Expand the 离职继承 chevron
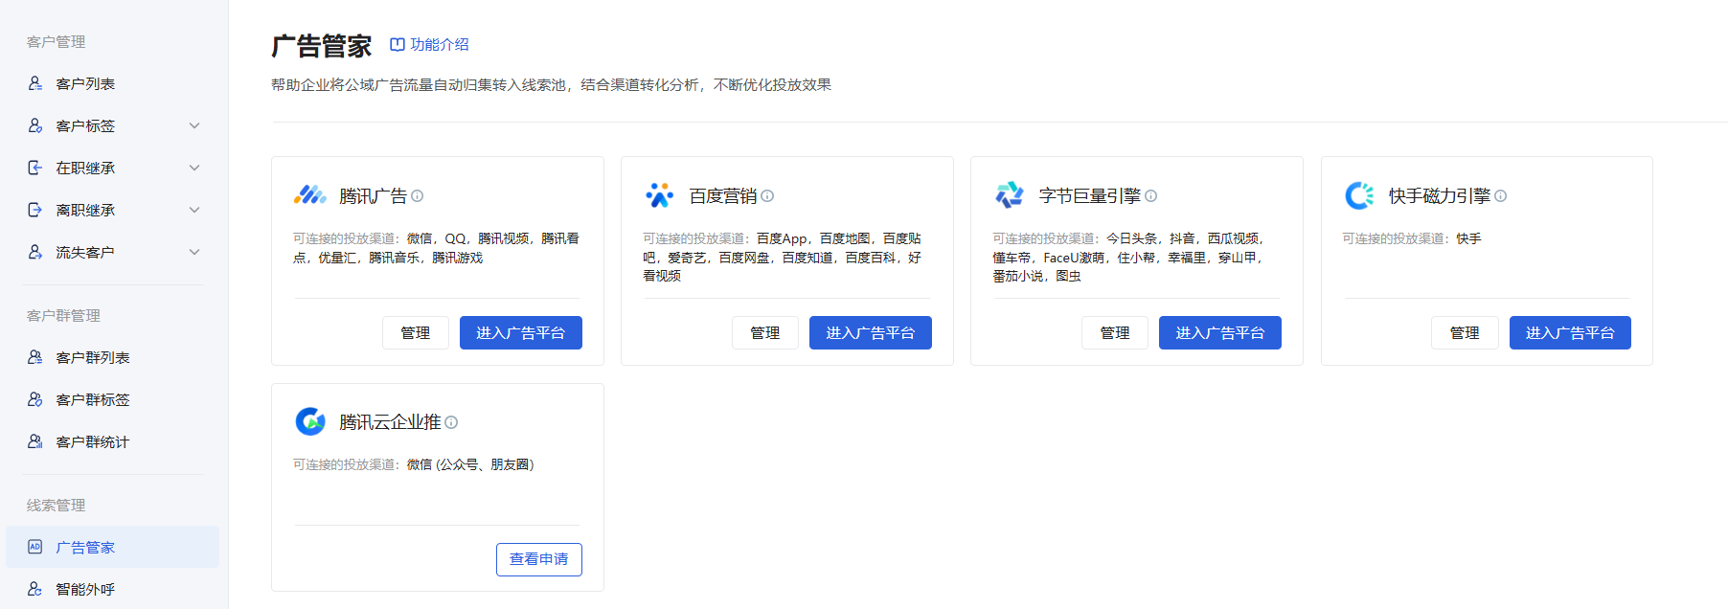This screenshot has height=609, width=1728. pos(194,210)
